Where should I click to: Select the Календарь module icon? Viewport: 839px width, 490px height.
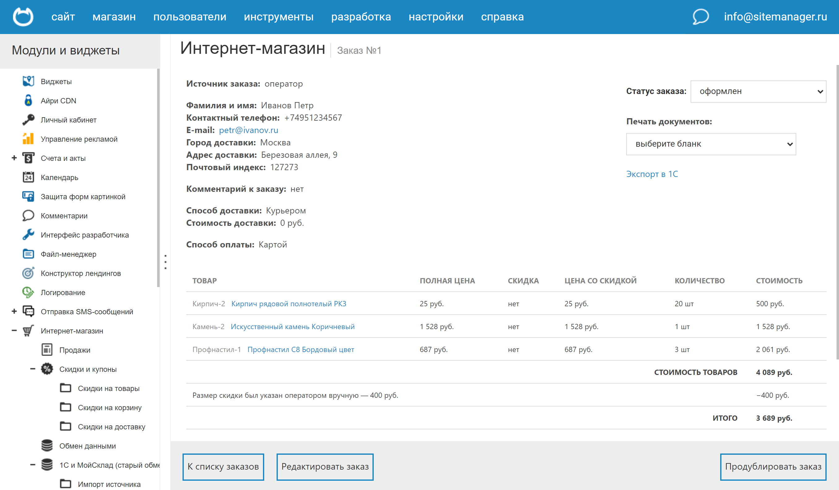pyautogui.click(x=29, y=177)
